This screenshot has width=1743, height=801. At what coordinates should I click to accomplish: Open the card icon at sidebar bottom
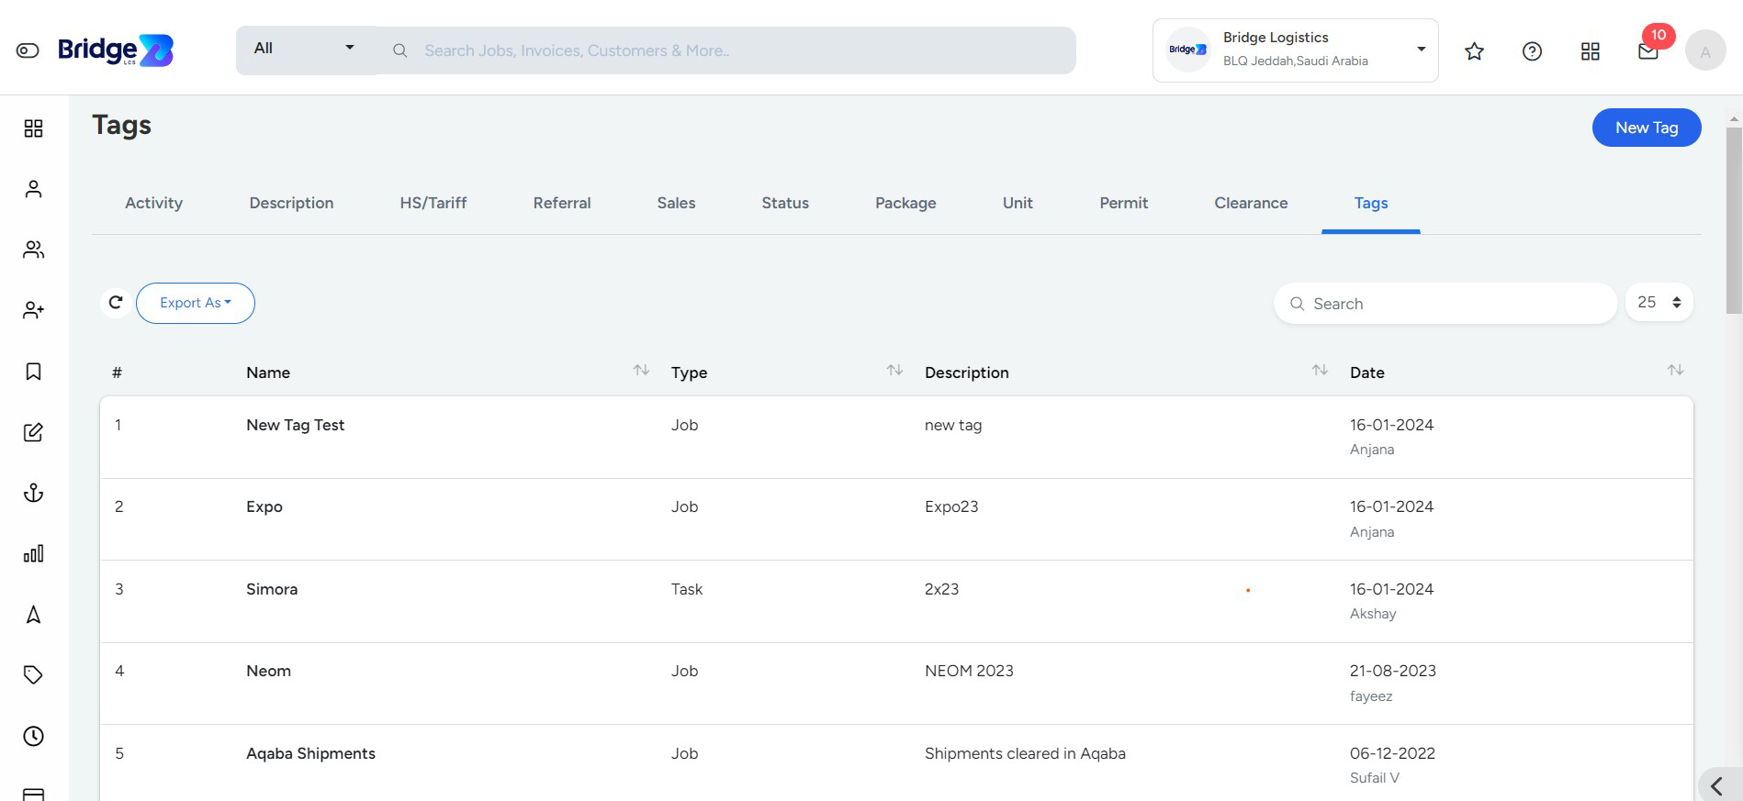[34, 794]
